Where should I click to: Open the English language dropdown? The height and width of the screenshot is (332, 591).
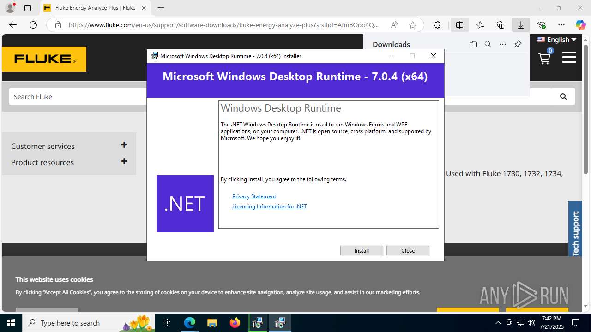[557, 40]
